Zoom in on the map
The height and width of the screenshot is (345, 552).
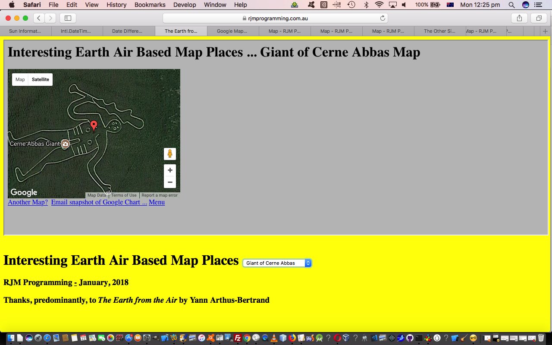pyautogui.click(x=170, y=170)
